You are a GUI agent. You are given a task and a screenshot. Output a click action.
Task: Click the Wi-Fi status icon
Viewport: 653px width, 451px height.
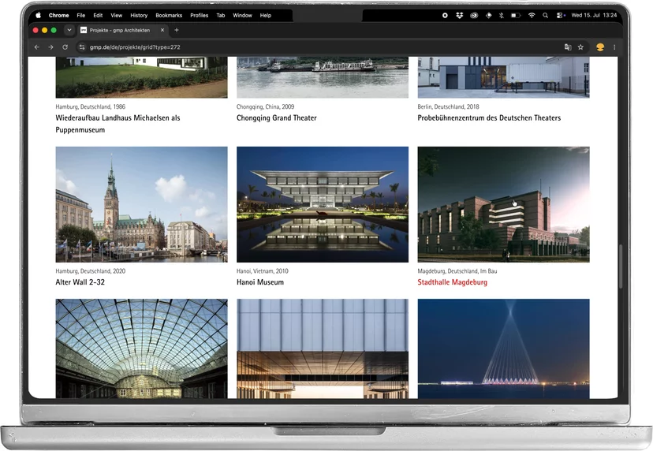532,15
